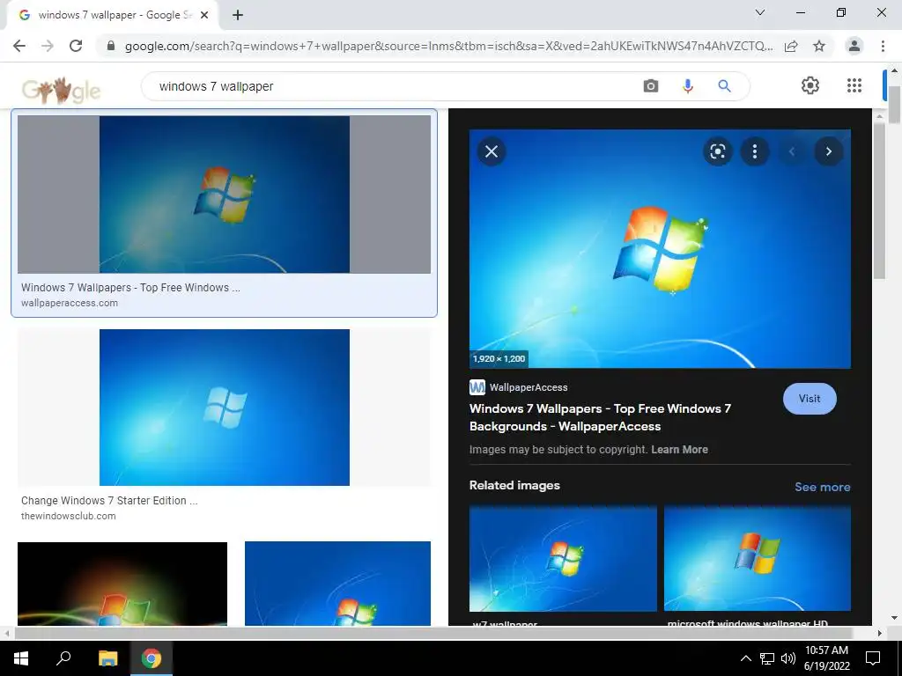Close the image preview panel
Viewport: 902px width, 676px height.
[492, 151]
